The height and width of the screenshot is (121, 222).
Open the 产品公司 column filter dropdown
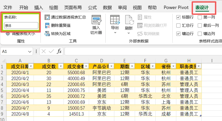112,66
